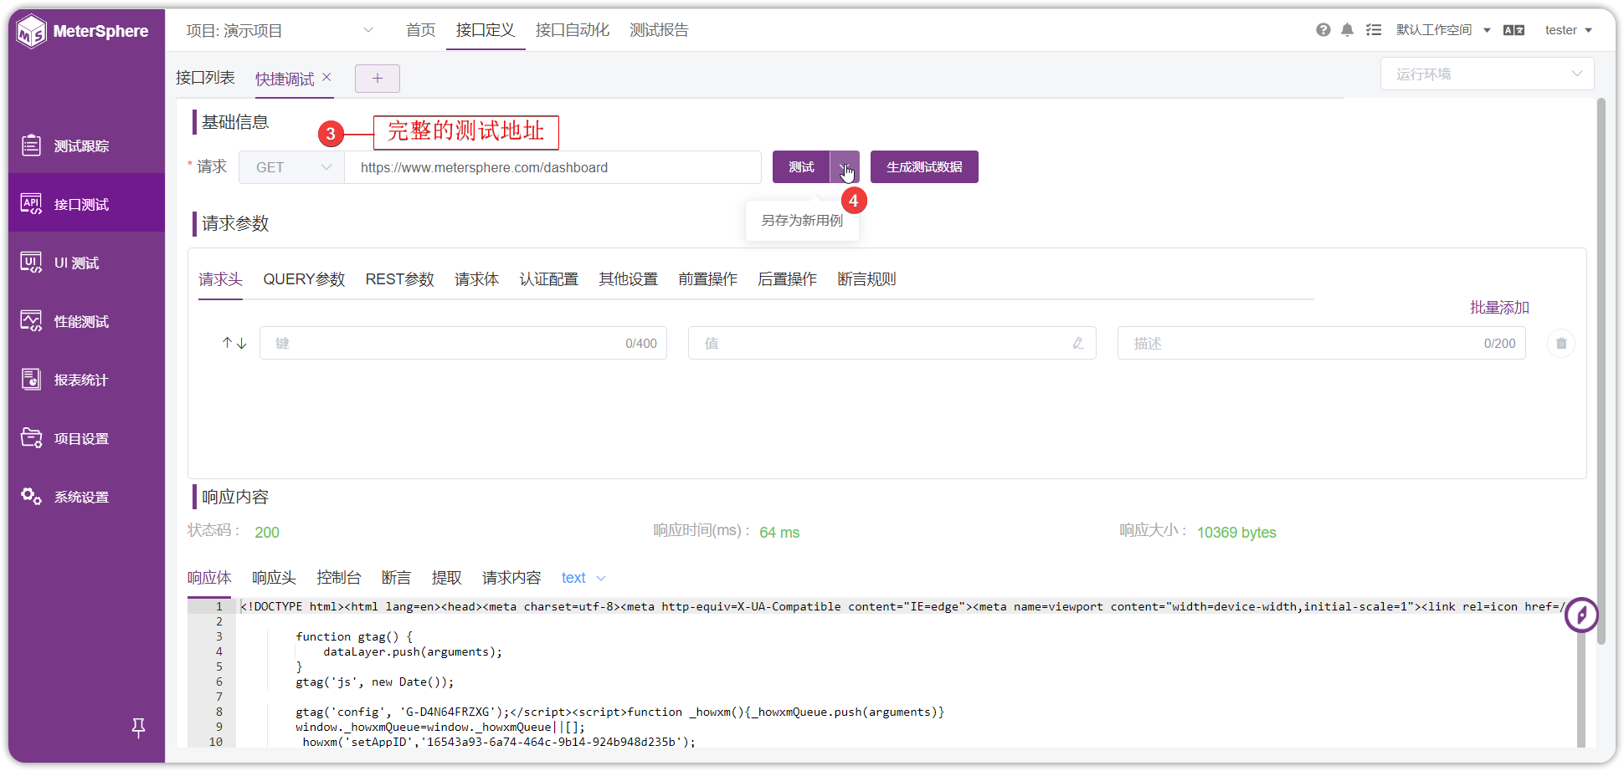
Task: Select the 断言规则 tab
Action: click(867, 279)
